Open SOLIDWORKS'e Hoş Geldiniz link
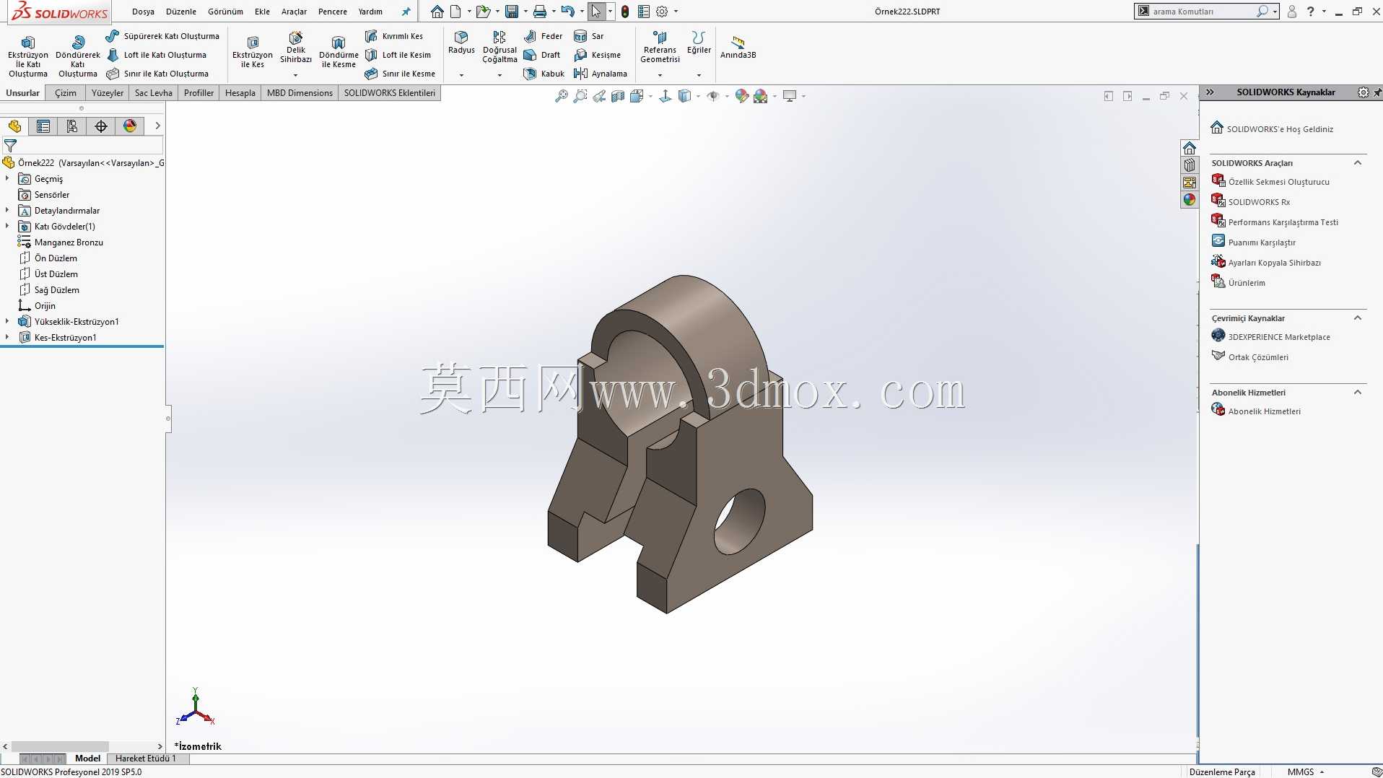This screenshot has width=1383, height=778. [1280, 129]
